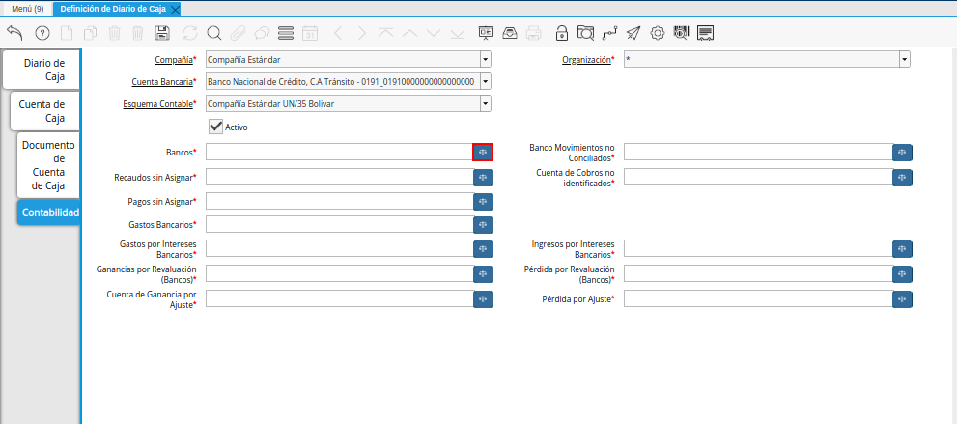Click the Banco Movimientos no Conciliados input field
Screen dimensions: 957x424
[758, 152]
